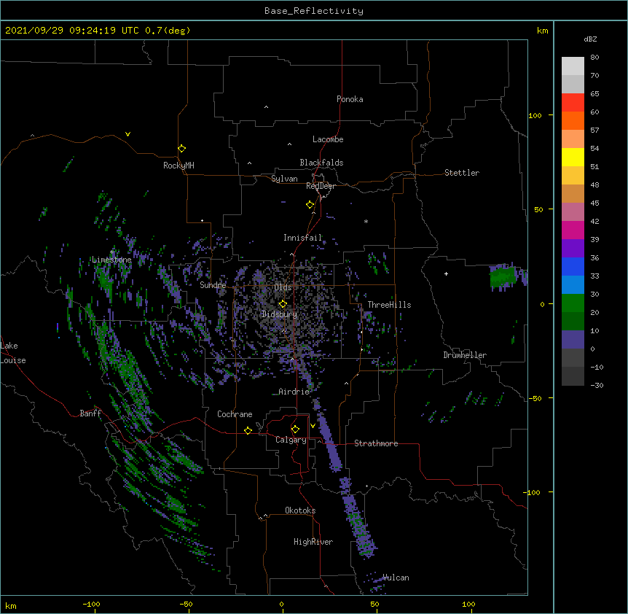Select the red 60-65 dBZ legend swatch
628x614 pixels.
pos(573,103)
